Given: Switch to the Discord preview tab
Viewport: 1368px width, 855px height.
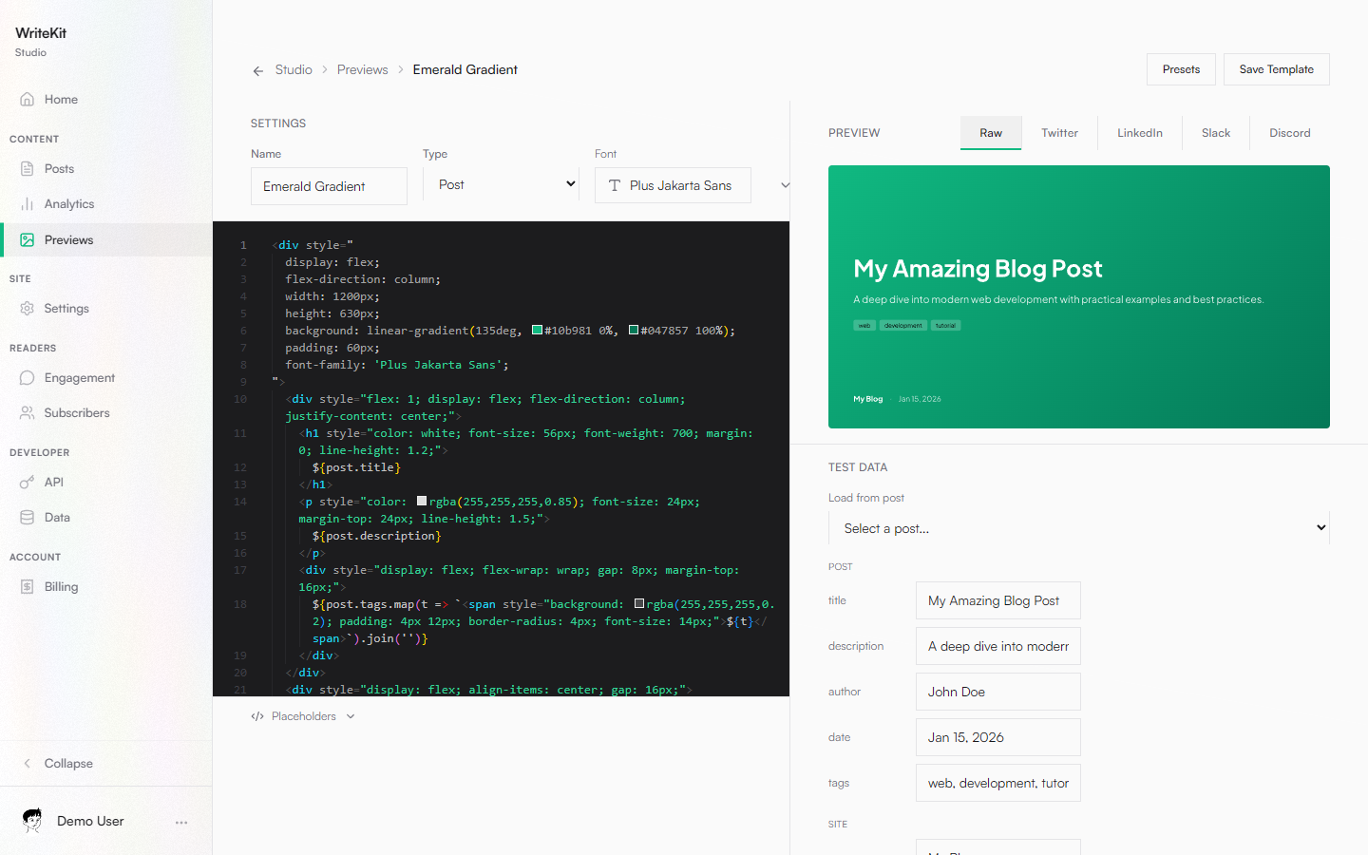Looking at the screenshot, I should (x=1289, y=133).
